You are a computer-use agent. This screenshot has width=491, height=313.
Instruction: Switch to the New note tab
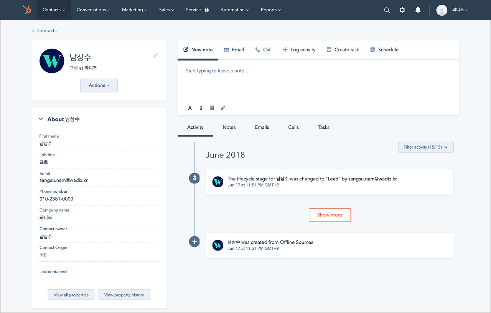tap(198, 50)
